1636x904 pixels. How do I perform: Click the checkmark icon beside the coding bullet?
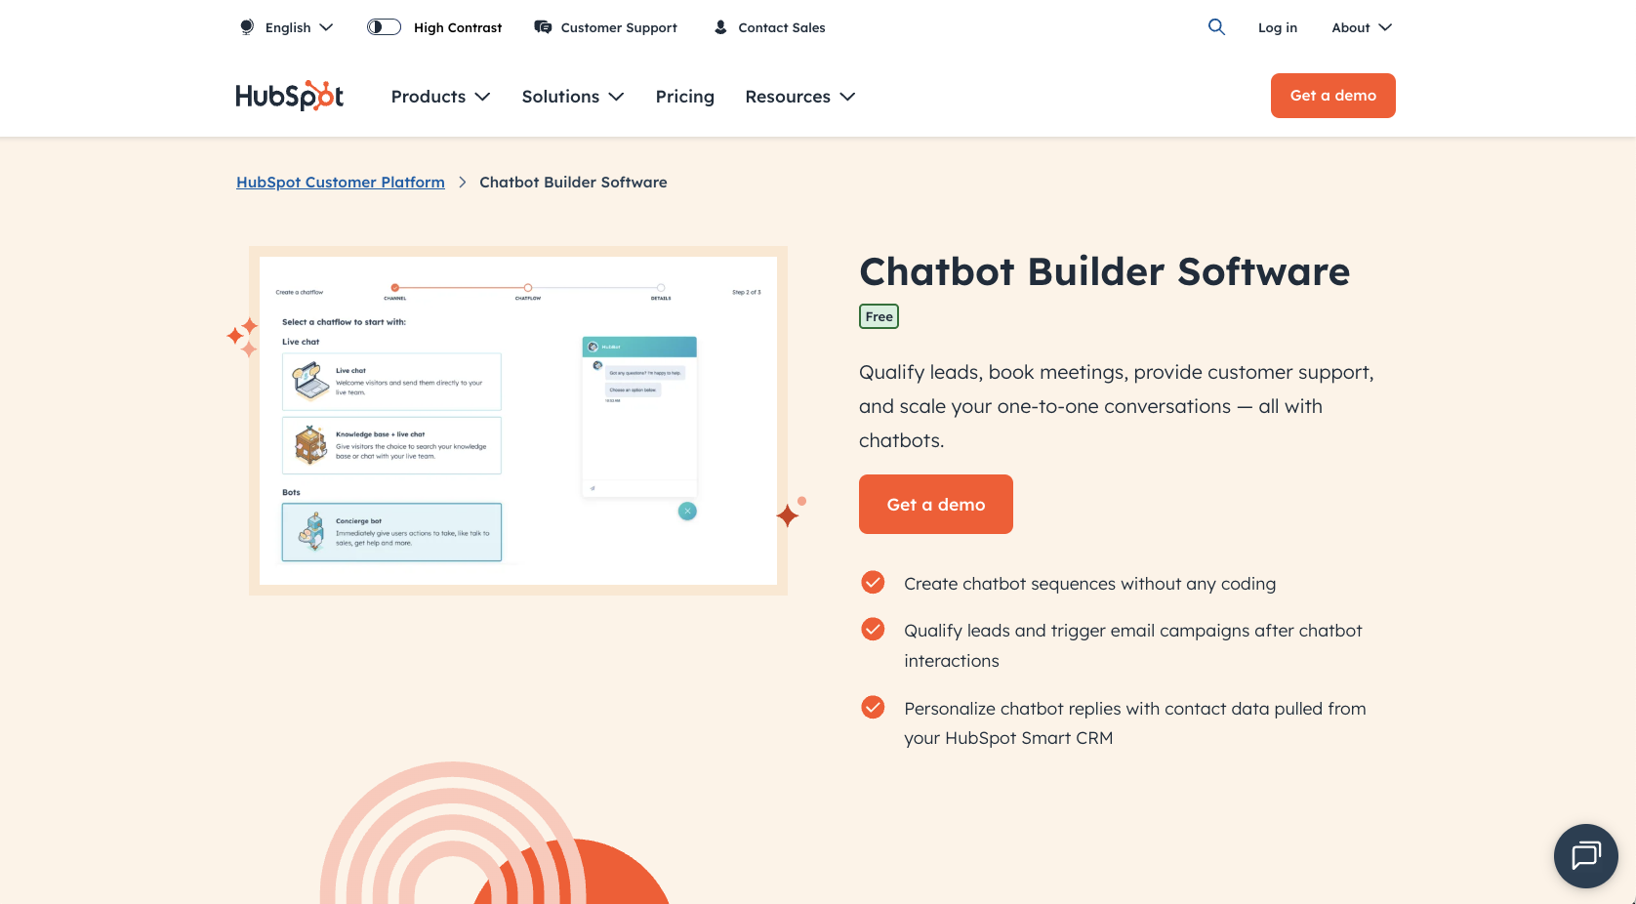pos(872,582)
